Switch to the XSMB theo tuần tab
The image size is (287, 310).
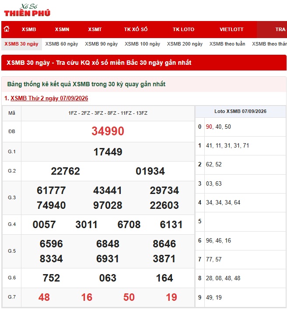227,44
